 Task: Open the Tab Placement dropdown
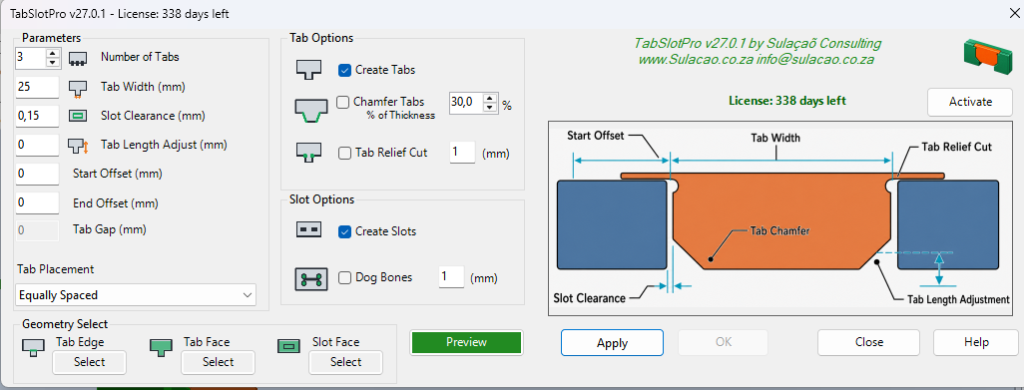point(136,295)
